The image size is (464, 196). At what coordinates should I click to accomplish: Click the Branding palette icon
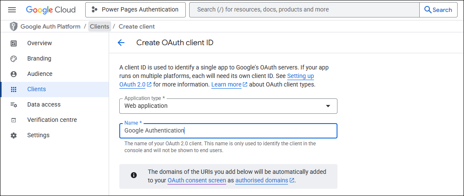(14, 59)
